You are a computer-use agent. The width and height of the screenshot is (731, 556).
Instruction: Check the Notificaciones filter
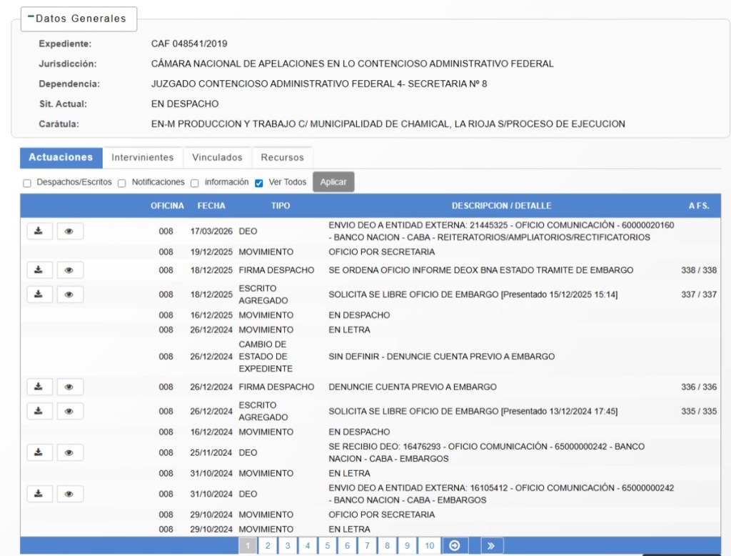coord(121,183)
